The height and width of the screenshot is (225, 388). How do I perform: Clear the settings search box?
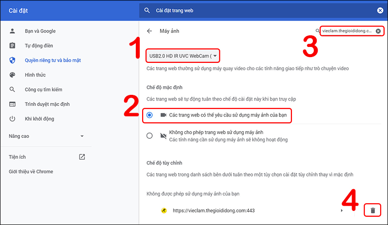(380, 10)
